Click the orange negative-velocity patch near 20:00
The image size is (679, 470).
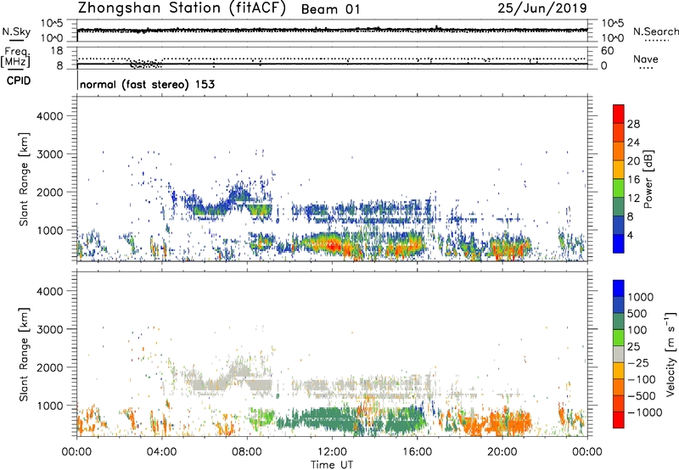coord(510,422)
